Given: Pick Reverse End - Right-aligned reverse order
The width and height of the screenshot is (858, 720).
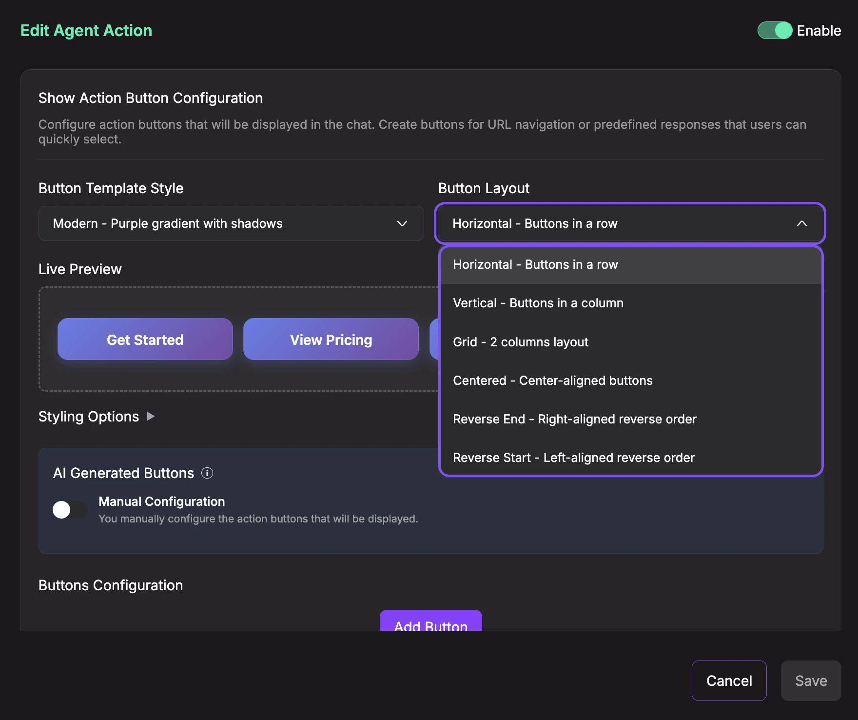Looking at the screenshot, I should [575, 419].
